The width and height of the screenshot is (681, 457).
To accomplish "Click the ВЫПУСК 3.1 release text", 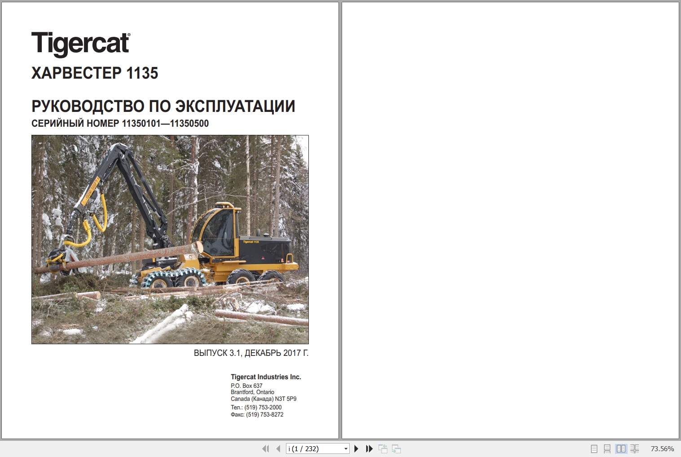I will pos(252,353).
